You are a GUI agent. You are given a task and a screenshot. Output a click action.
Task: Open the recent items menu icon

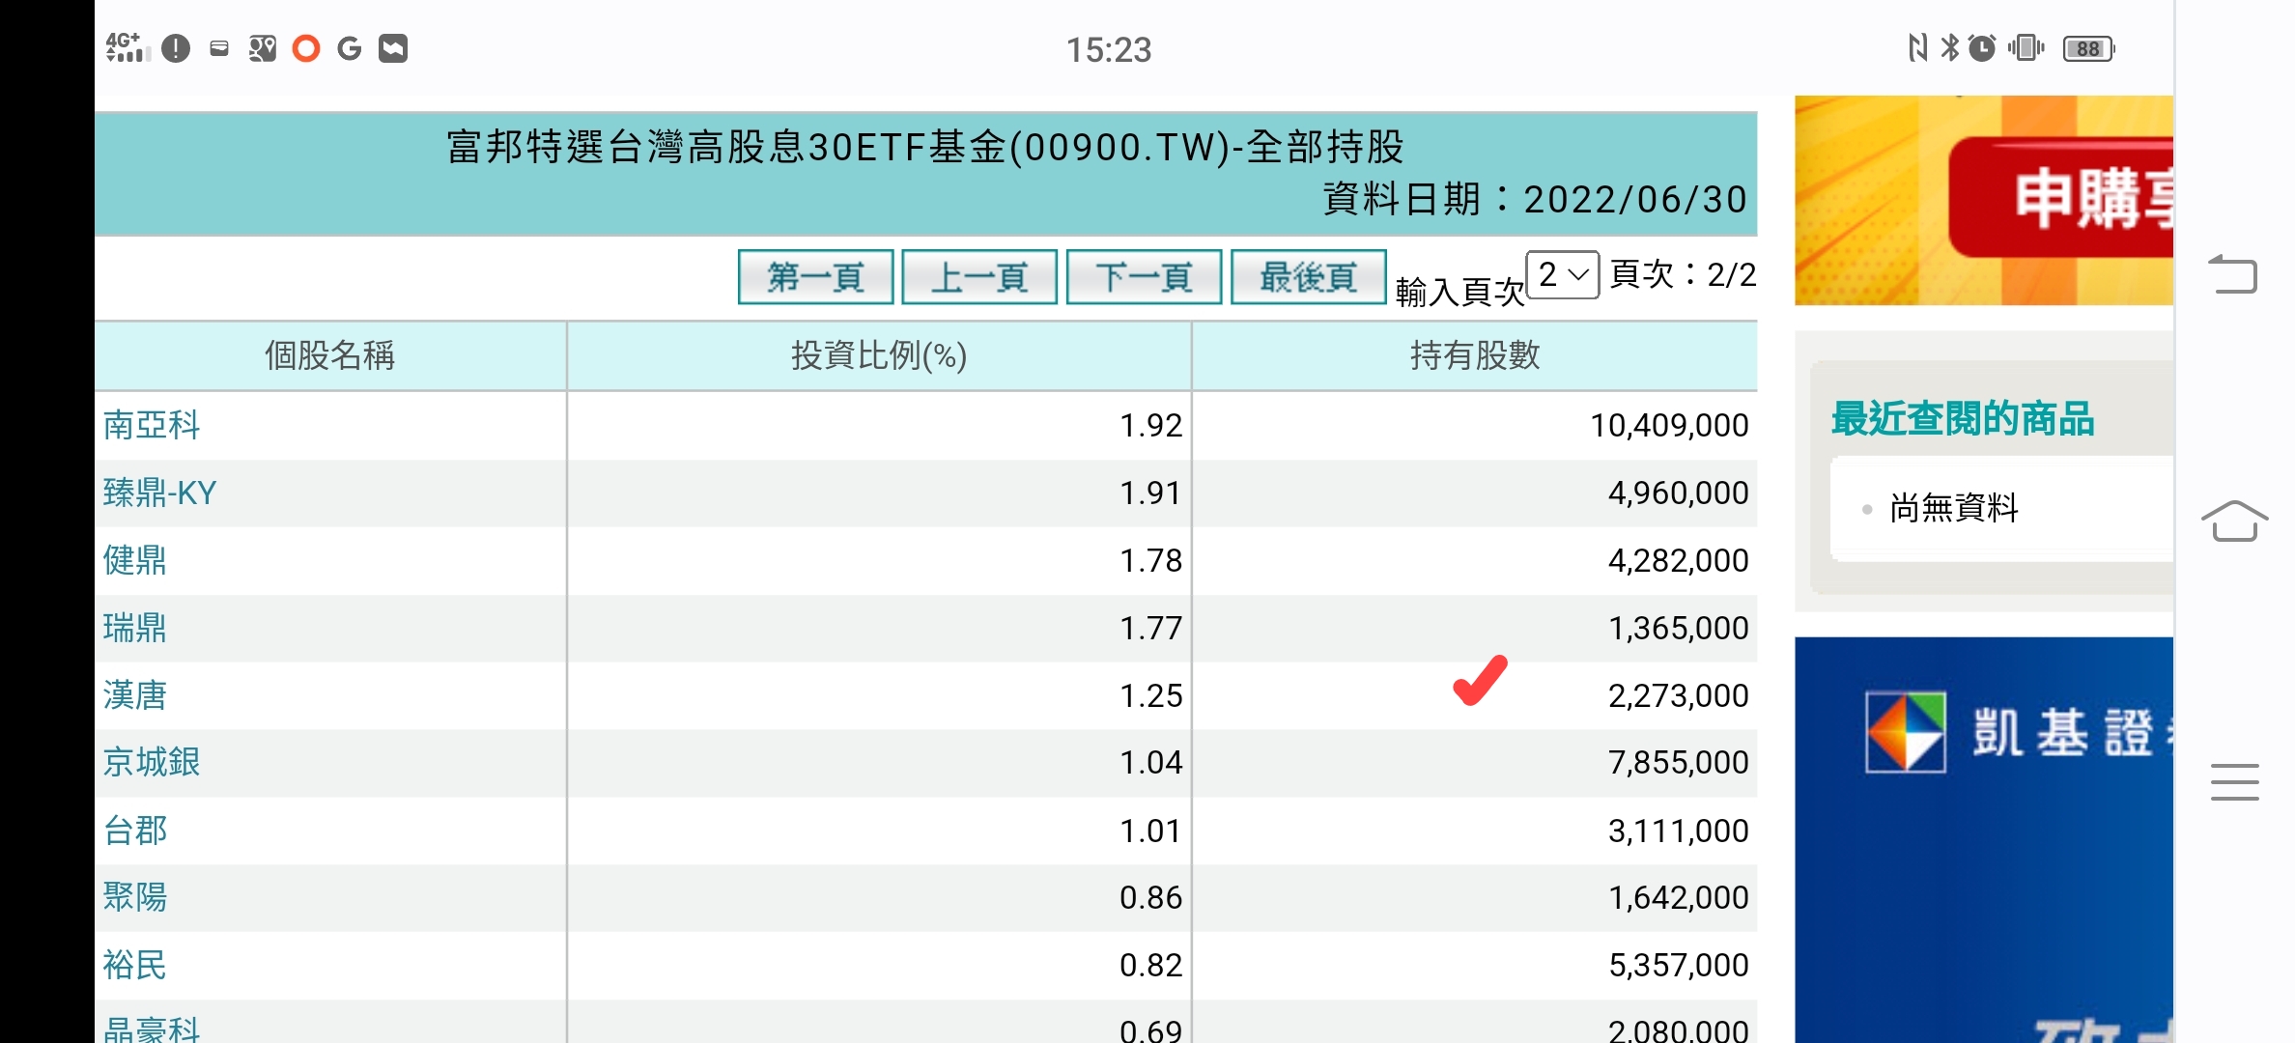(2235, 782)
